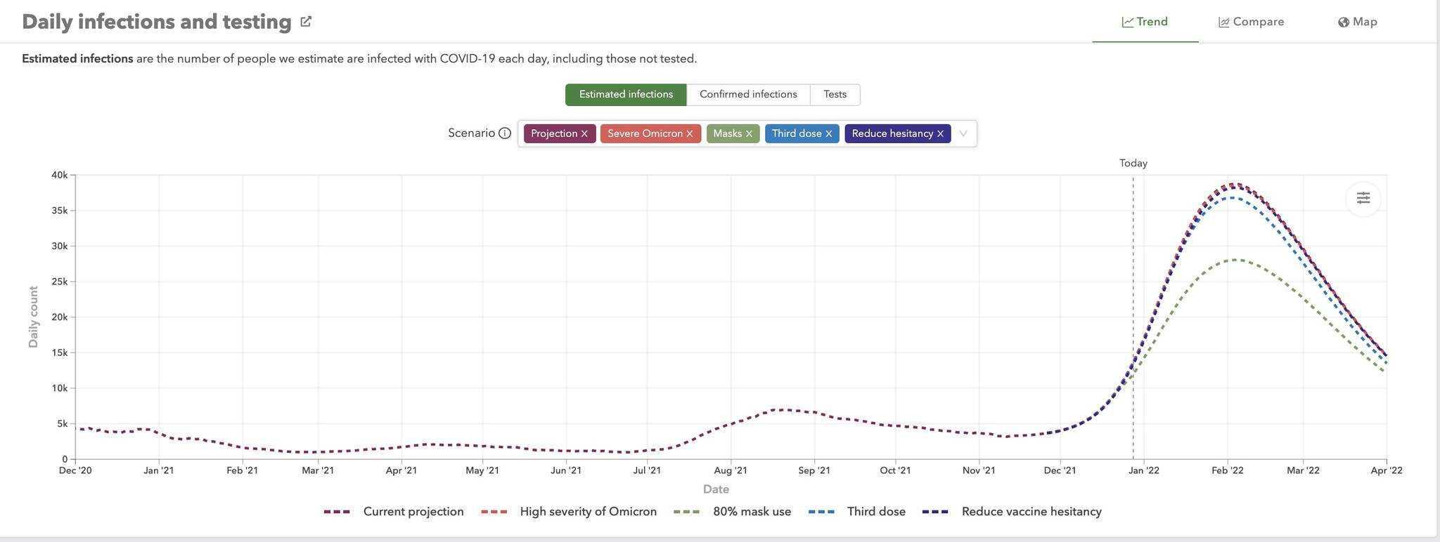Viewport: 1440px width, 542px height.
Task: Open chart settings sliders icon
Action: coord(1363,198)
